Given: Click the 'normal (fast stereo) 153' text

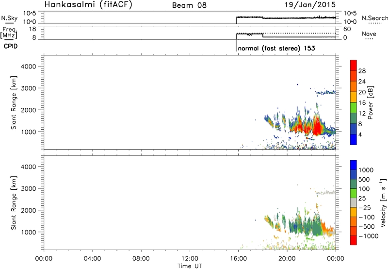Looking at the screenshot, I should pos(276,48).
